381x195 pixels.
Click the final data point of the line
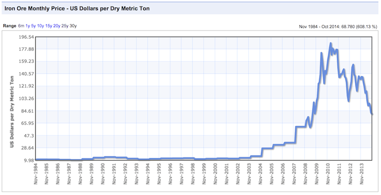(x=372, y=114)
